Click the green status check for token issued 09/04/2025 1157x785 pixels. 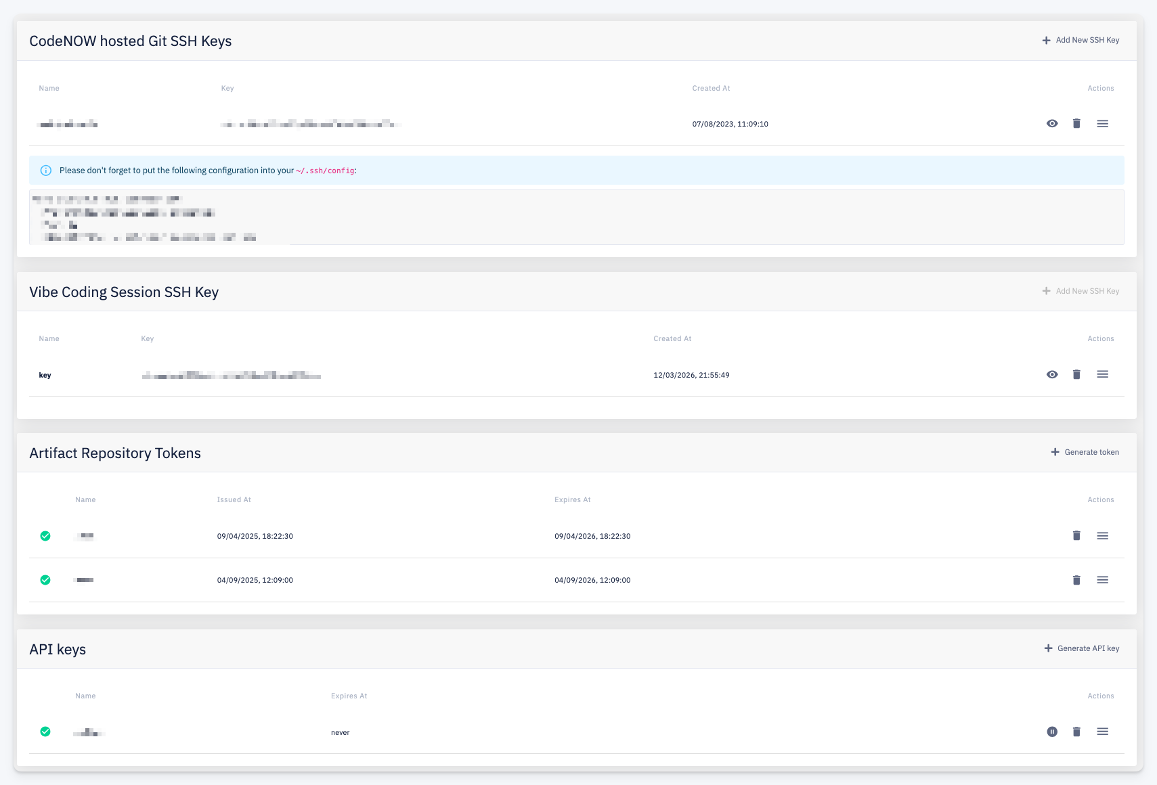[x=45, y=536]
